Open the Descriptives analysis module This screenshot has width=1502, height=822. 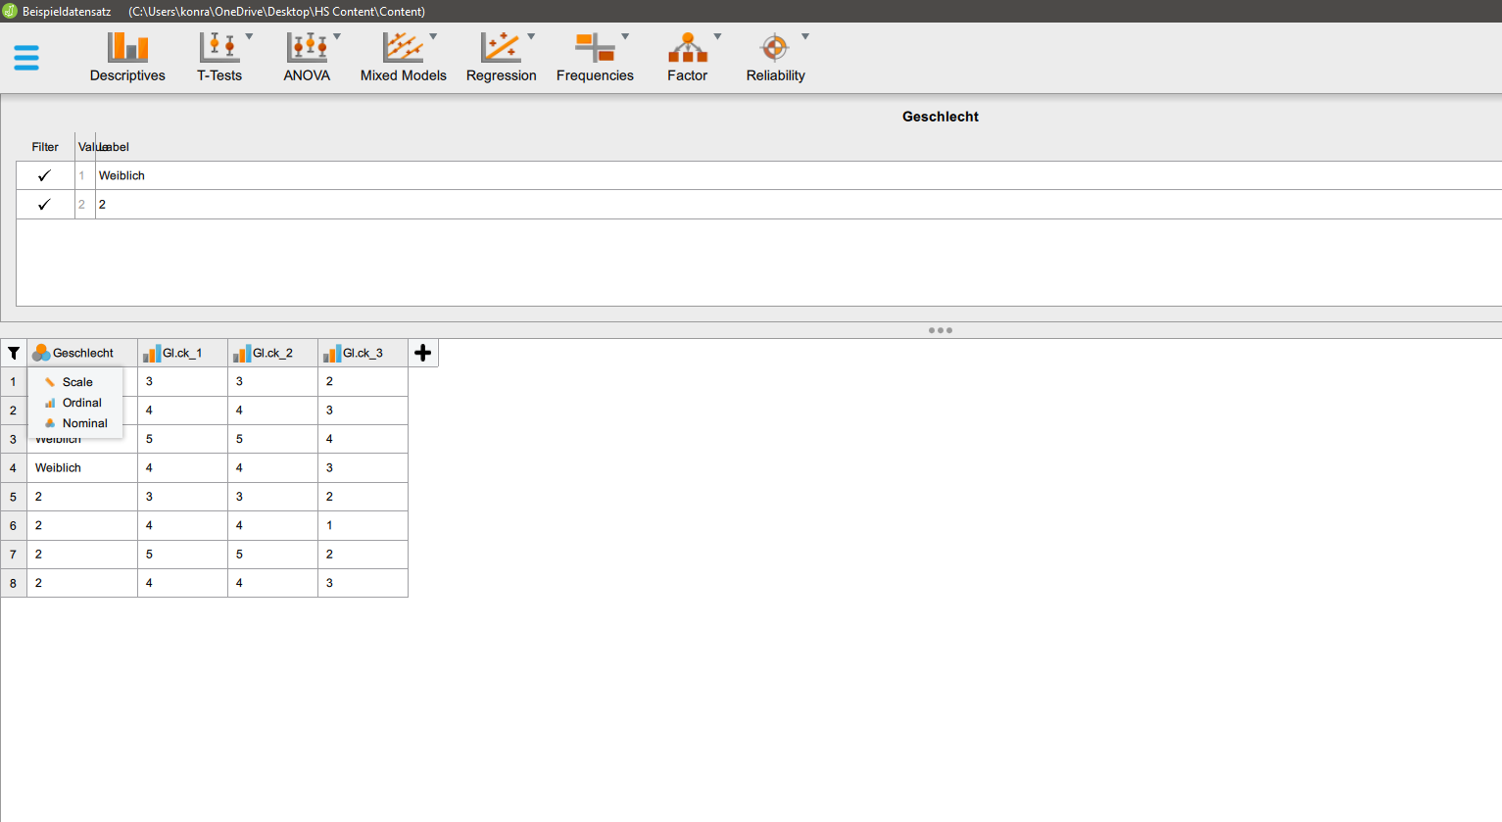pos(127,57)
